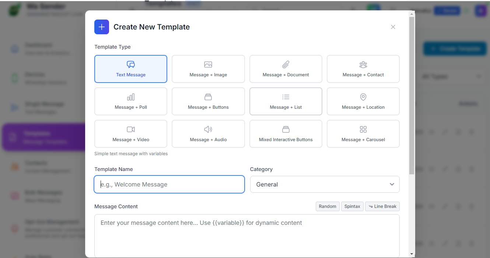Select the Message + Buttons template type
The image size is (490, 258).
[208, 101]
